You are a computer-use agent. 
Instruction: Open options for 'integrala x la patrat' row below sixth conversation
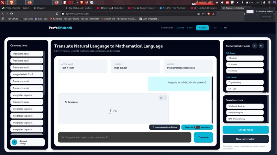(41, 95)
